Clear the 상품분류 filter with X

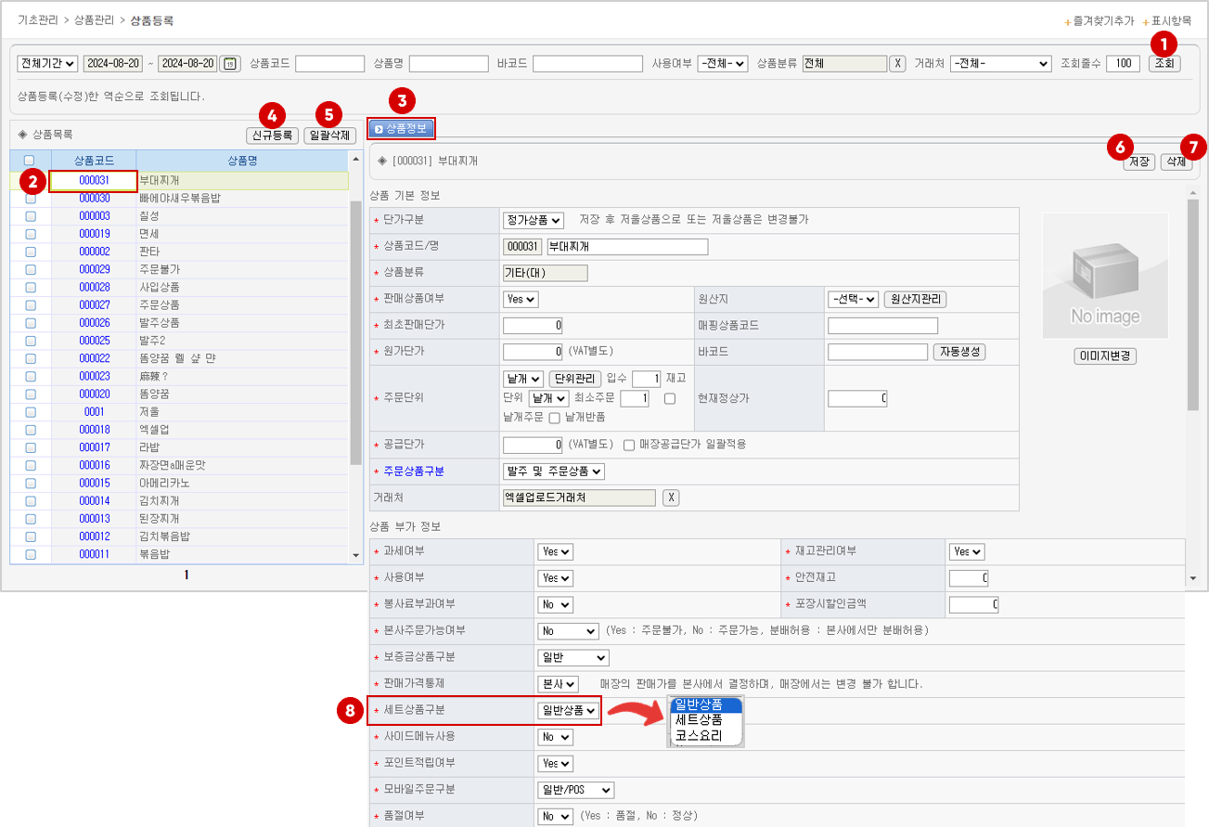(897, 64)
